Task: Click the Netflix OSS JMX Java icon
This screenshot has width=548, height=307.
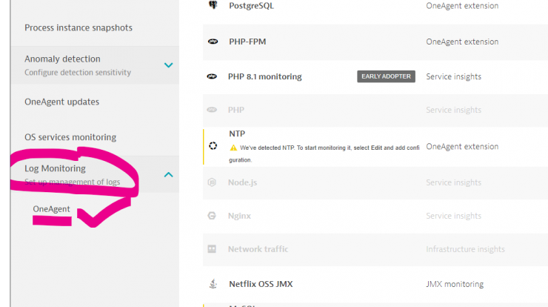Action: pyautogui.click(x=213, y=283)
